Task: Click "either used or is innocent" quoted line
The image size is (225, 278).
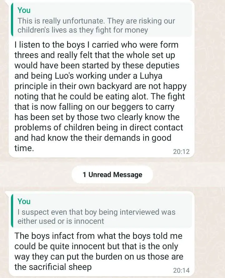Action: [x=61, y=221]
